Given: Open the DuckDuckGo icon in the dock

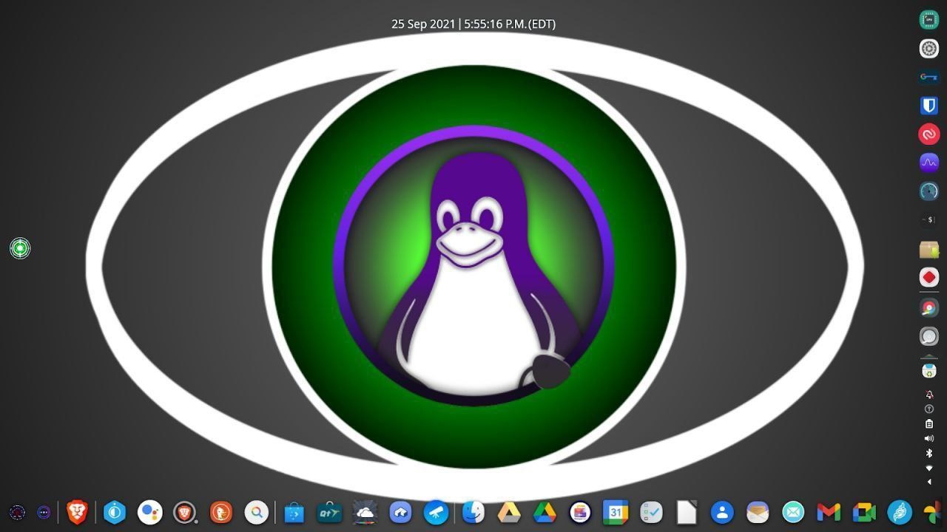Looking at the screenshot, I should tap(220, 512).
